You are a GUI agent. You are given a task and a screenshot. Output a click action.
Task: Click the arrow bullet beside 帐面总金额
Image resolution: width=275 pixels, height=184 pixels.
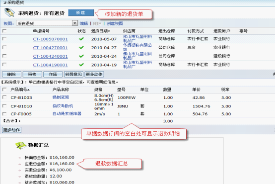[x=19, y=158]
